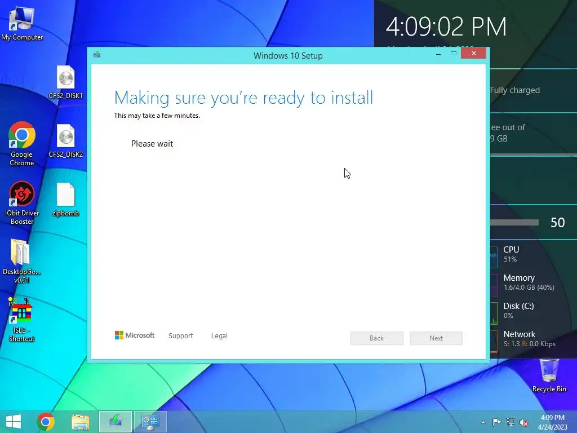Switch to Windows 10 Setup taskbar button
The width and height of the screenshot is (577, 433).
point(115,422)
